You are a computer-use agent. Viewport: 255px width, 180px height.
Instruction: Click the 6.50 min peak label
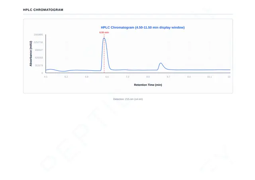point(104,33)
